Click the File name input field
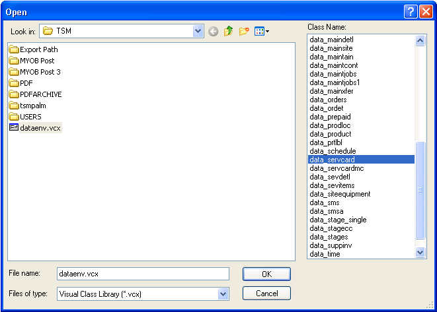The image size is (437, 312). coord(142,274)
